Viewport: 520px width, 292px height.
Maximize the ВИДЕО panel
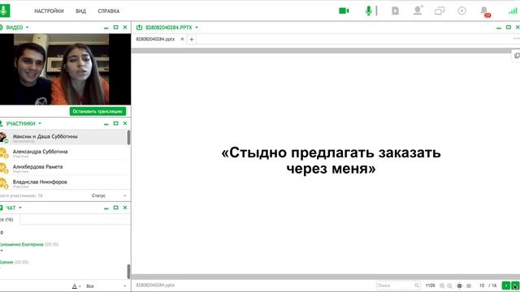click(x=115, y=28)
